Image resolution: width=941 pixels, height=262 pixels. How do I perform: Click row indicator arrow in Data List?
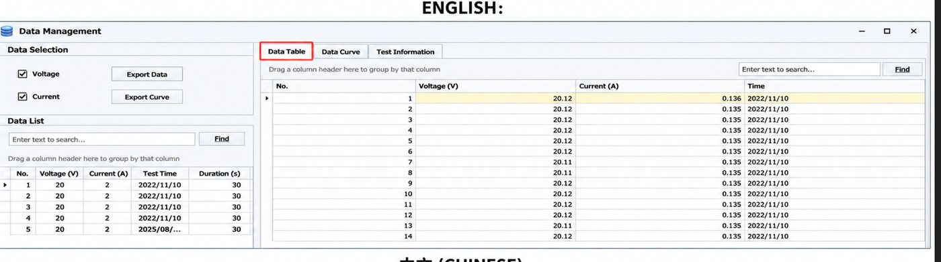(5, 185)
